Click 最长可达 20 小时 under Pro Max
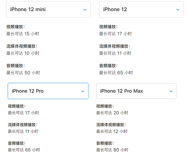 pos(112,113)
